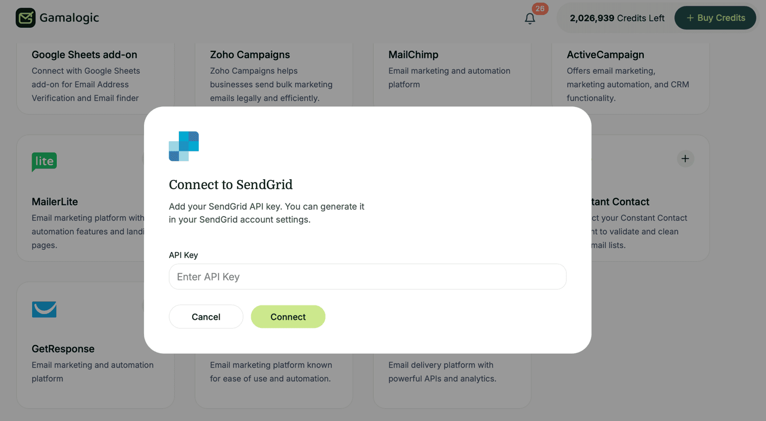
Task: Click the notification badge showing 26
Action: [540, 9]
